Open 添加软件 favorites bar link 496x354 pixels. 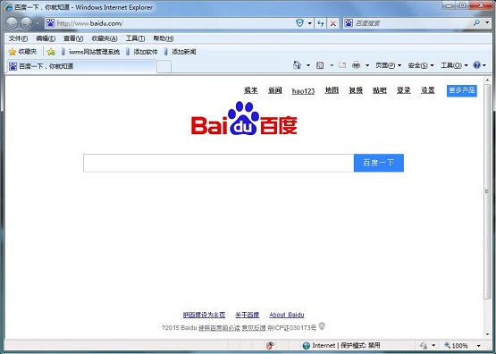click(x=141, y=52)
